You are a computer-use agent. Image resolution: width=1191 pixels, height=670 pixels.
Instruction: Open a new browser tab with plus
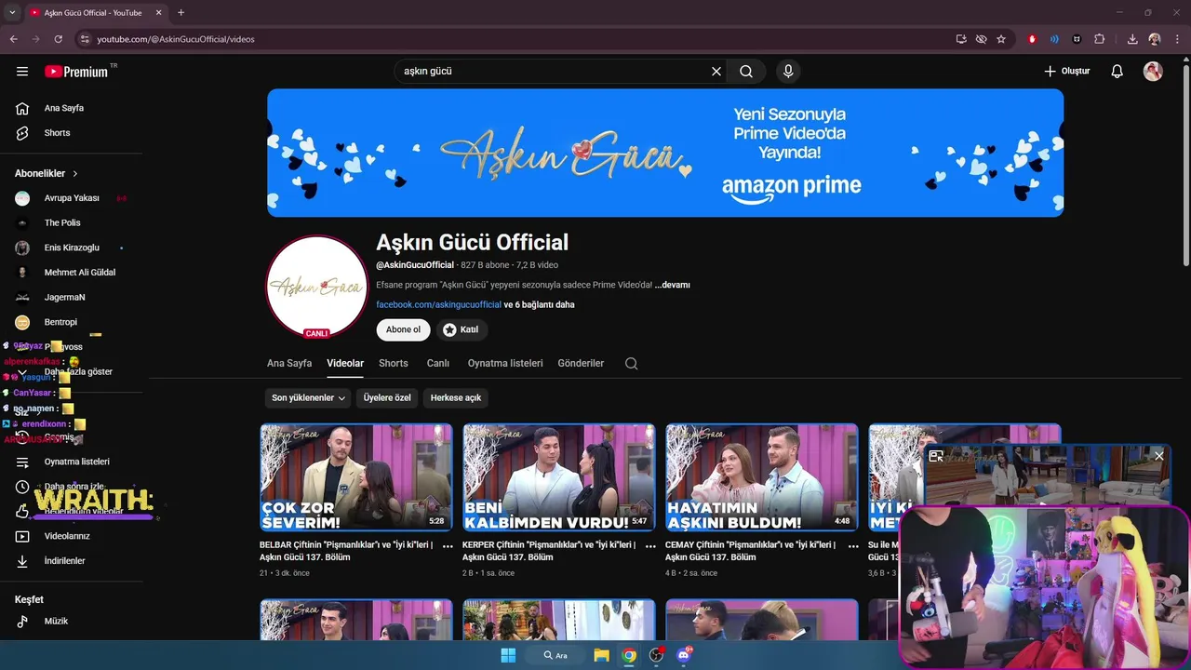coord(181,13)
